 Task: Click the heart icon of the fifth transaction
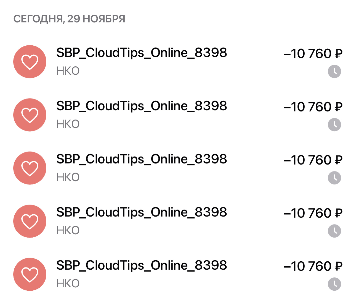(30, 274)
